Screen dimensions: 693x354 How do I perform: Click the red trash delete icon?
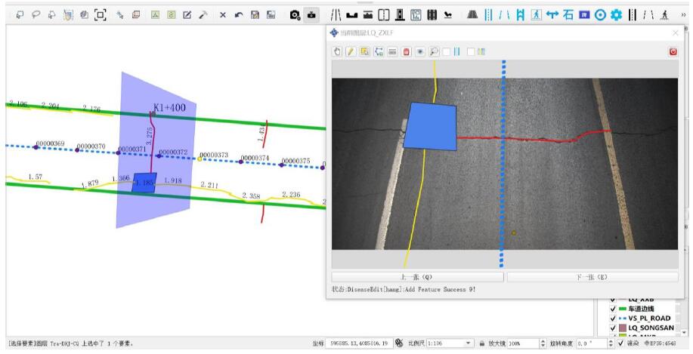406,51
